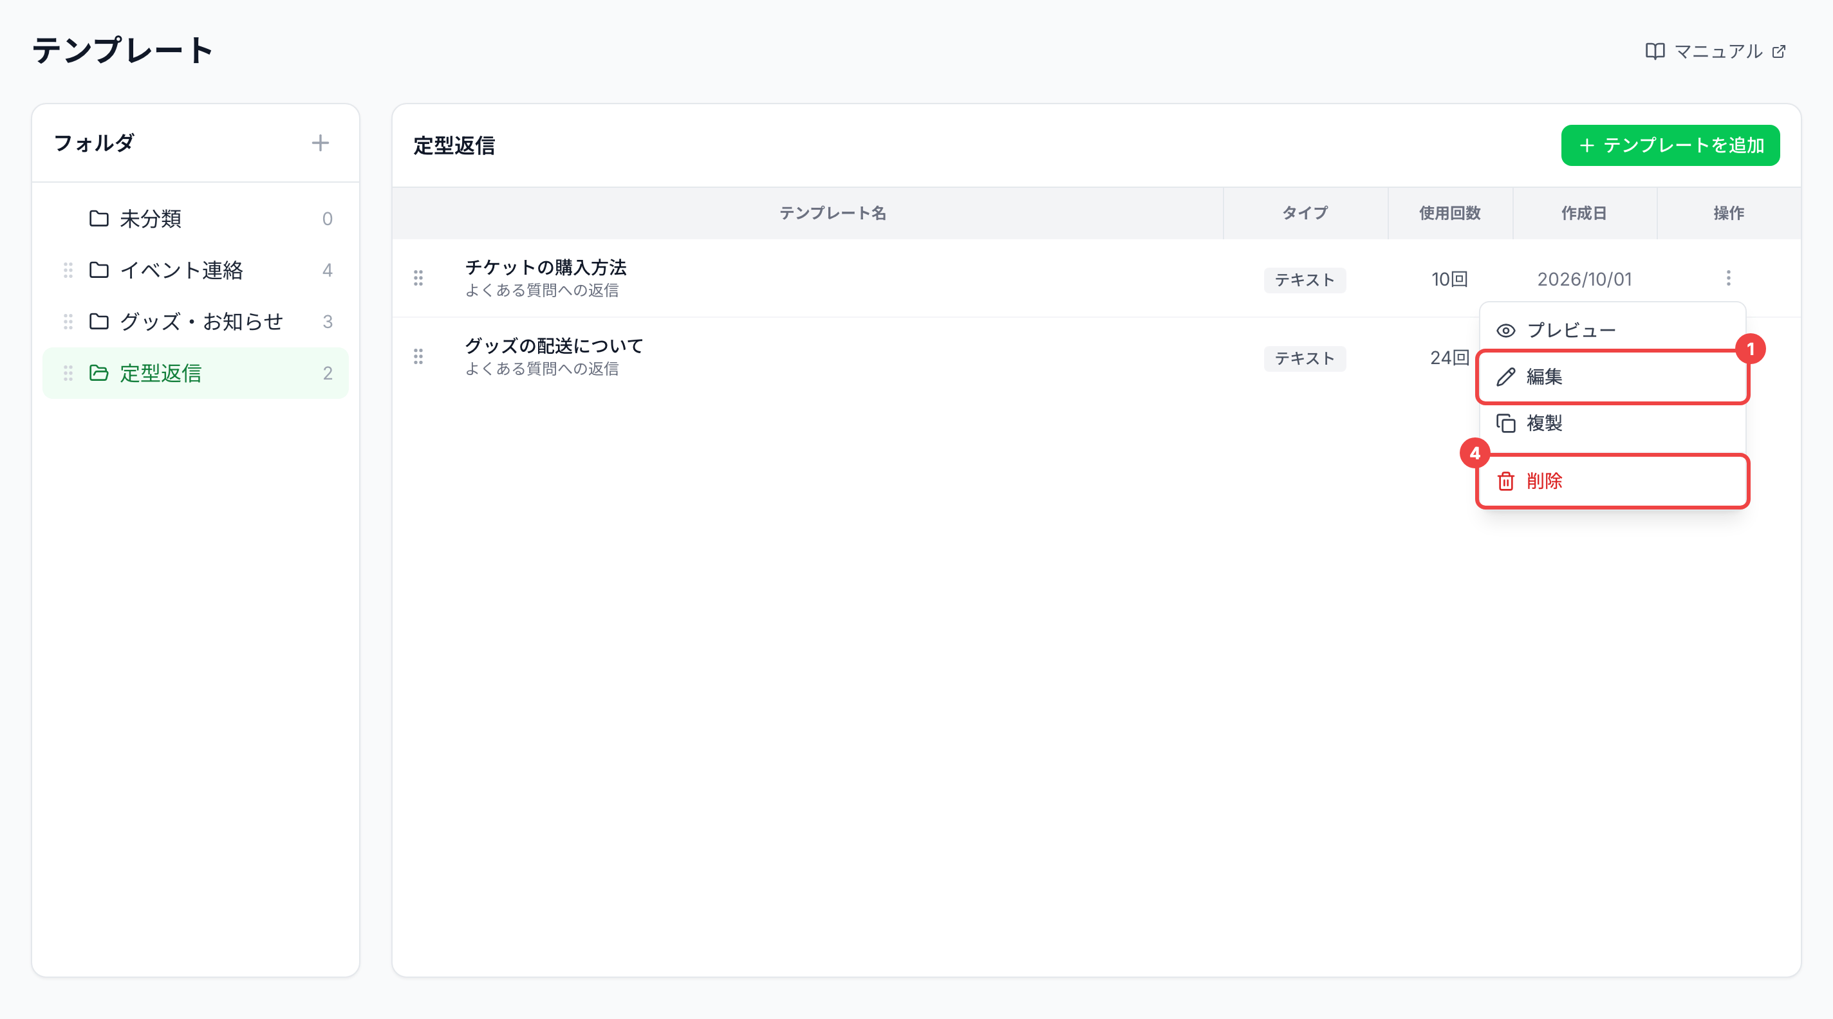1833x1019 pixels.
Task: Click the 10回 usage count
Action: [1449, 279]
